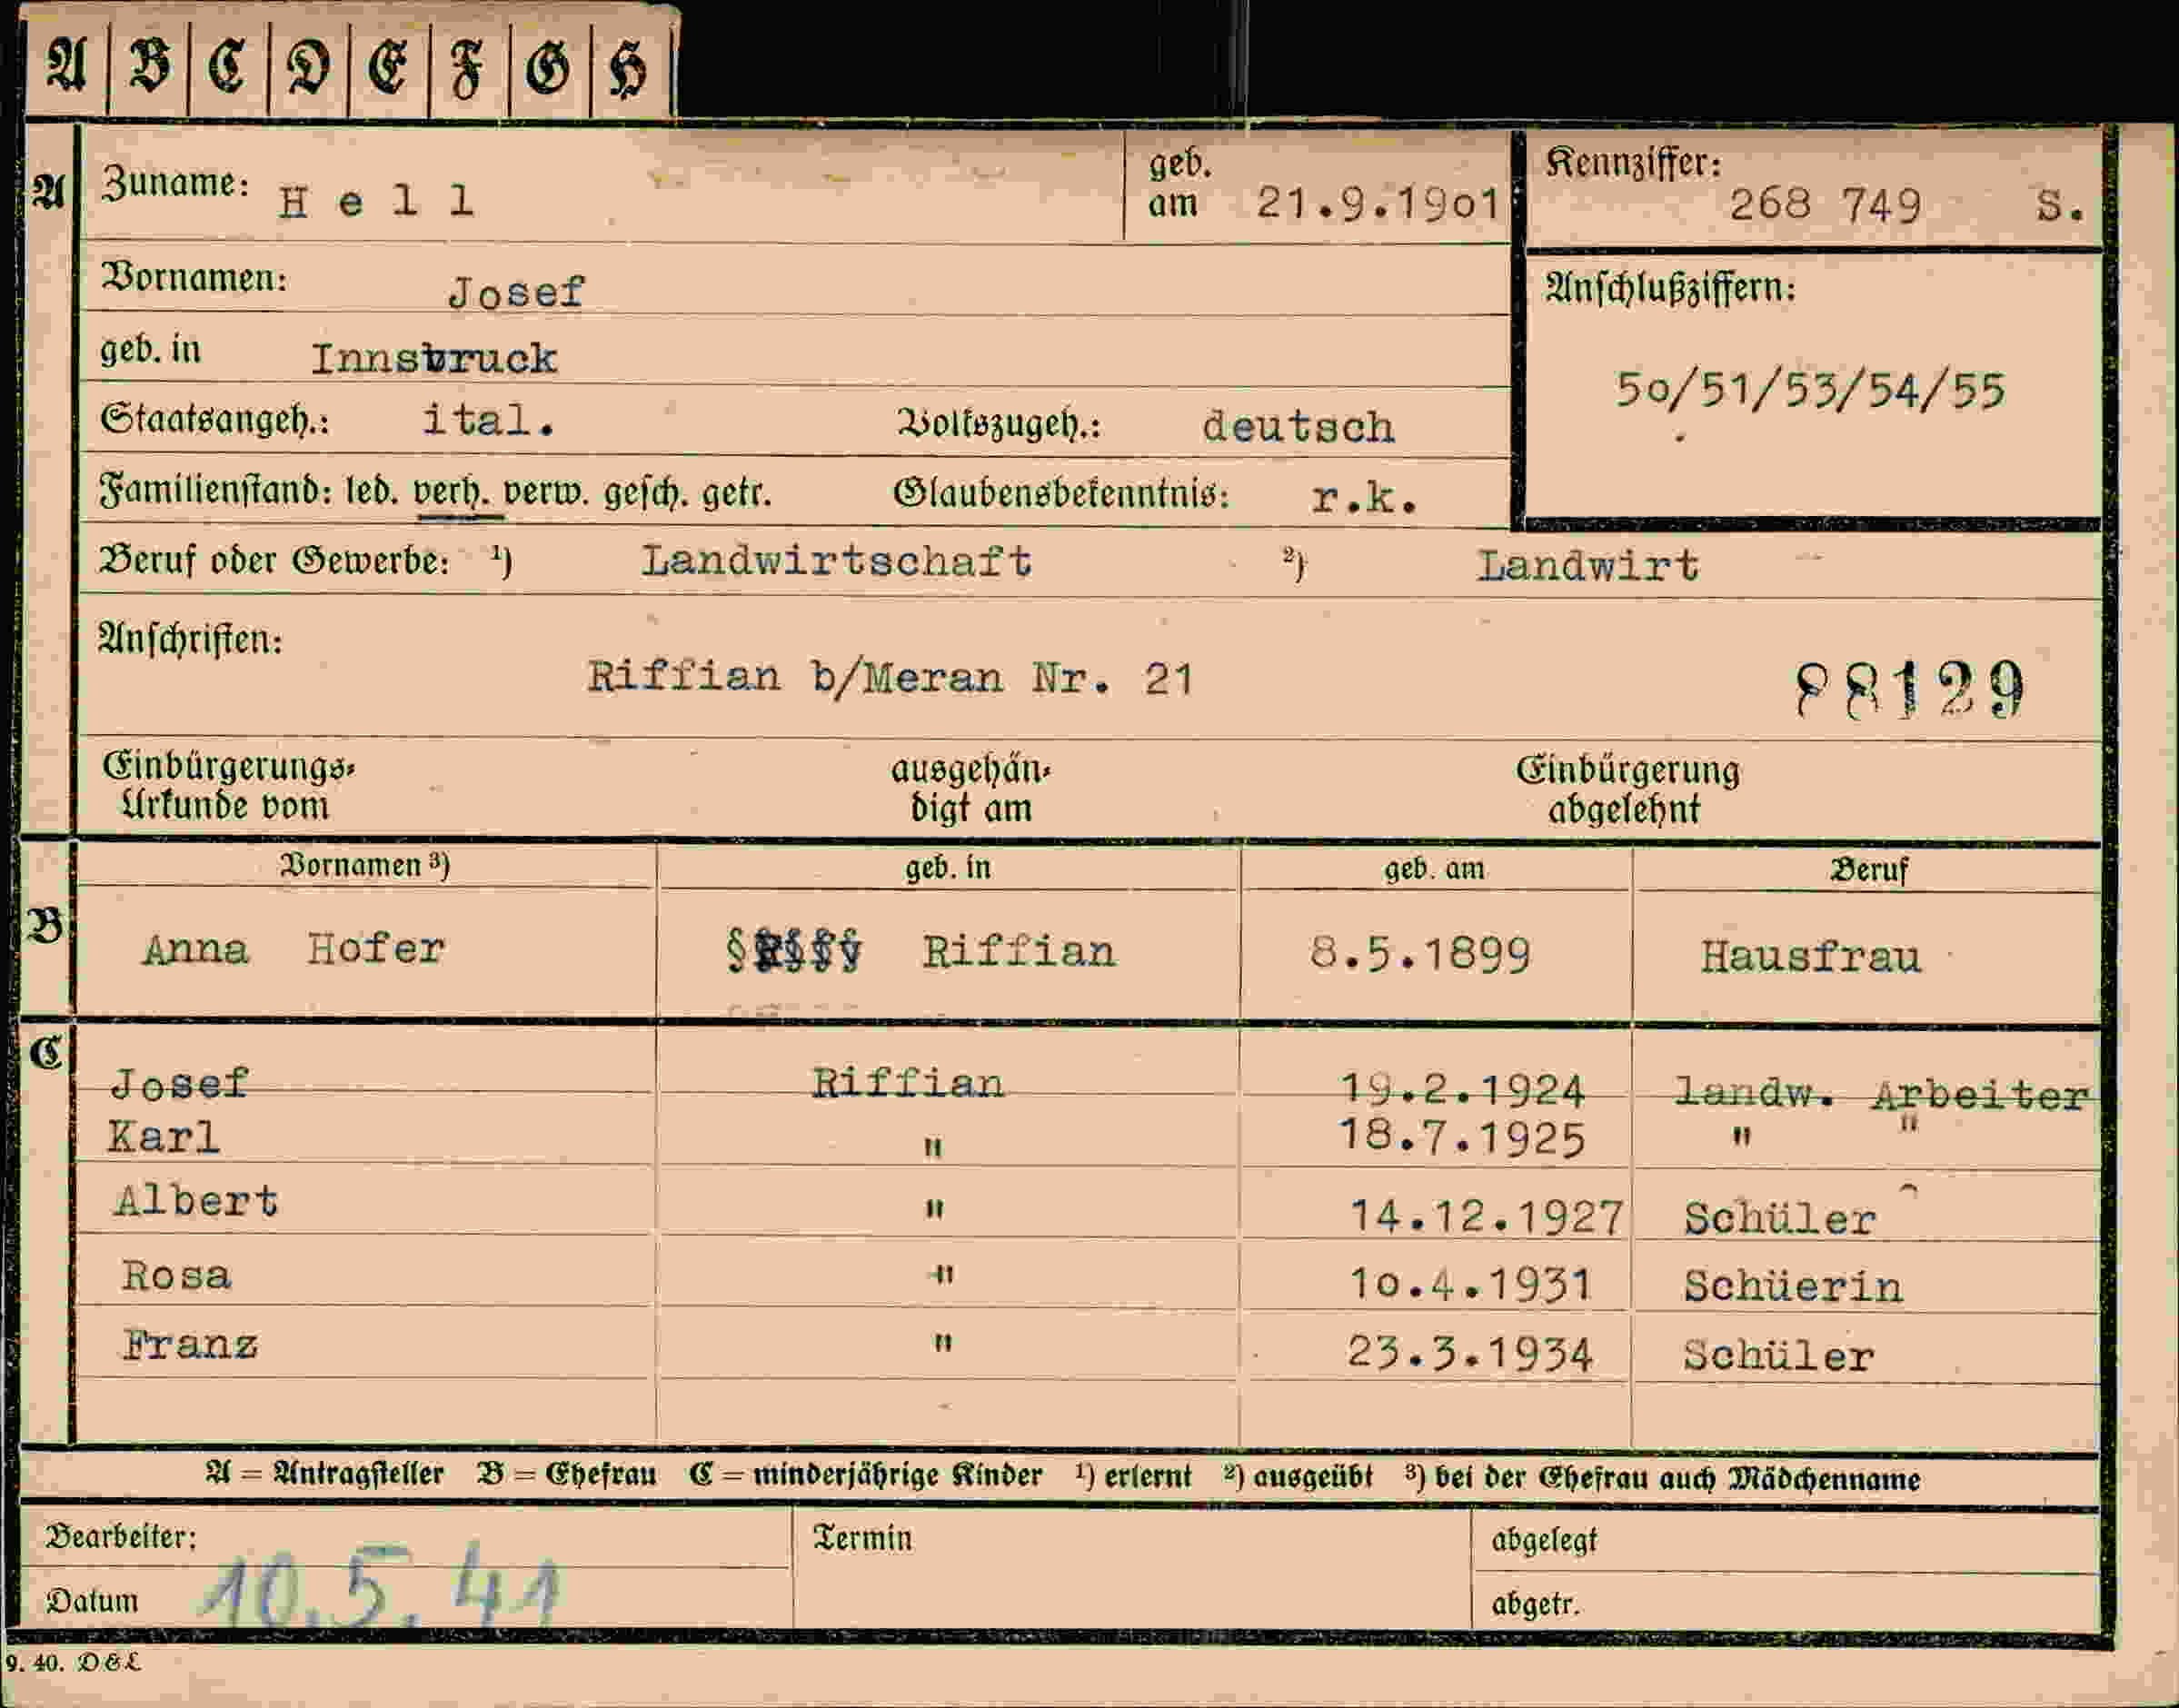Click index tab letter G at top
The height and width of the screenshot is (1708, 2179).
(548, 68)
